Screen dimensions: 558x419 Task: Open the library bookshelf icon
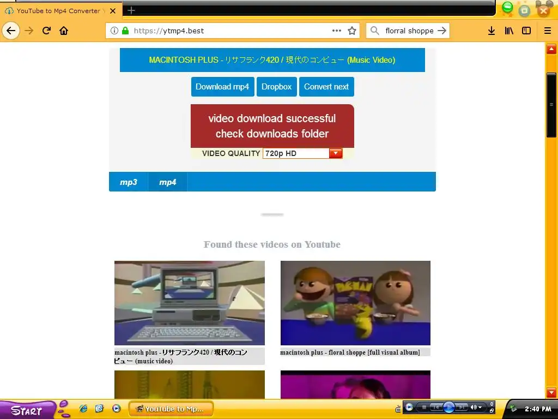(x=510, y=31)
